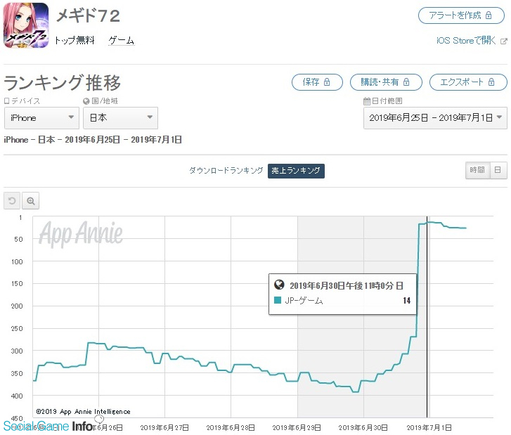Image resolution: width=511 pixels, height=435 pixels.
Task: Click the calendar icon beside 日付範囲
Action: pos(367,101)
